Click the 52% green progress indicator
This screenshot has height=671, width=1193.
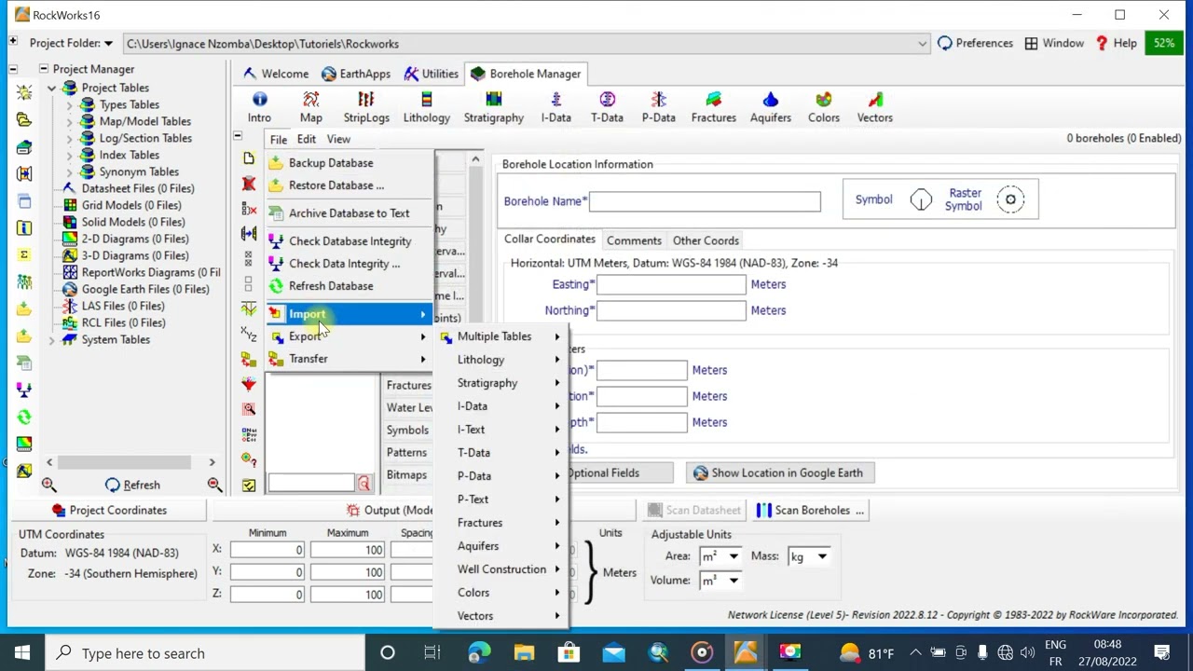point(1164,43)
